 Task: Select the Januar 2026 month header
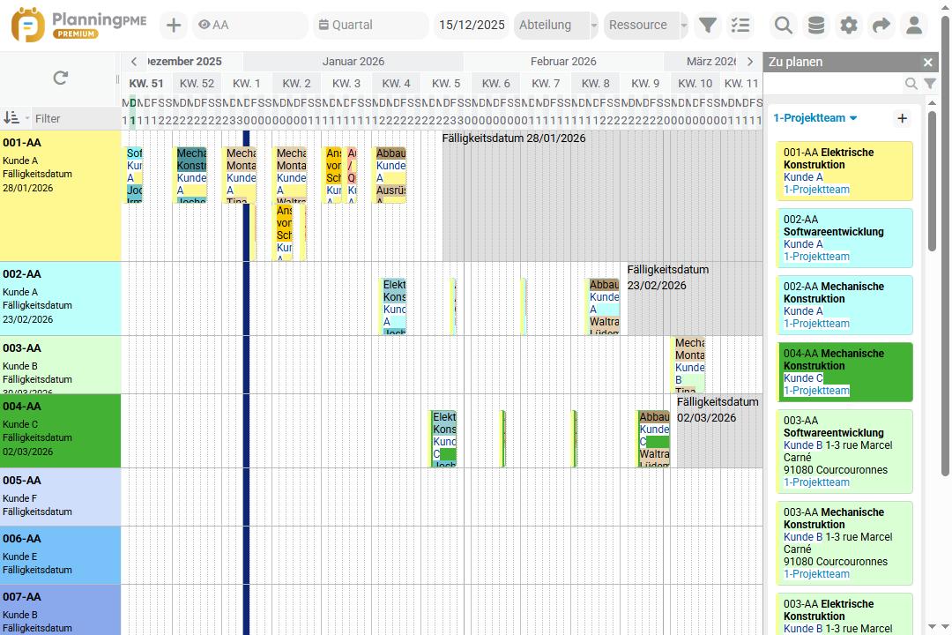(x=353, y=61)
